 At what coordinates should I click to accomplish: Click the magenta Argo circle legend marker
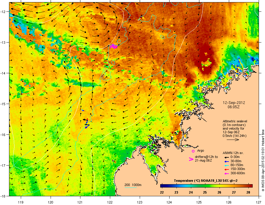(x=193, y=151)
